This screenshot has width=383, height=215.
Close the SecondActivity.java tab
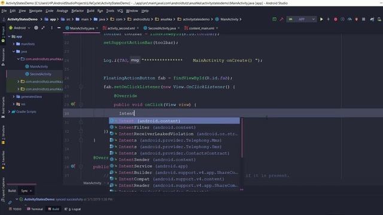178,28
